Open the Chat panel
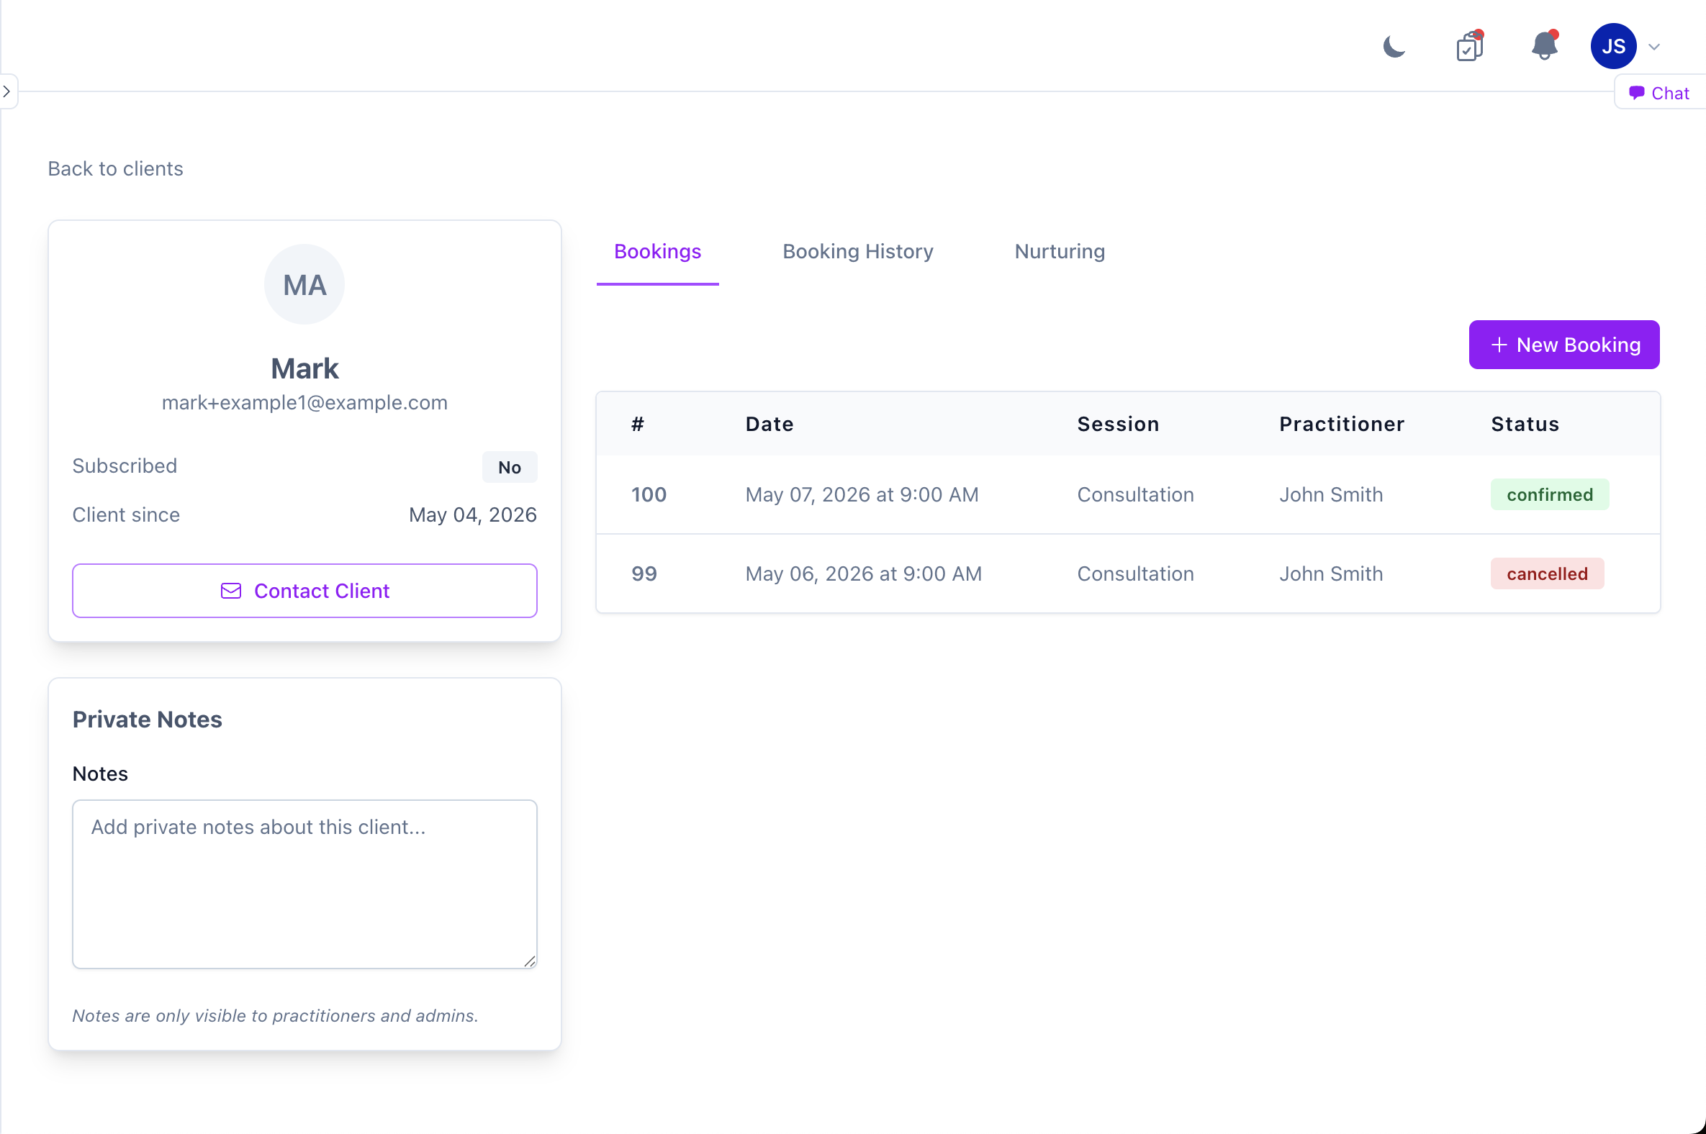 [x=1660, y=93]
